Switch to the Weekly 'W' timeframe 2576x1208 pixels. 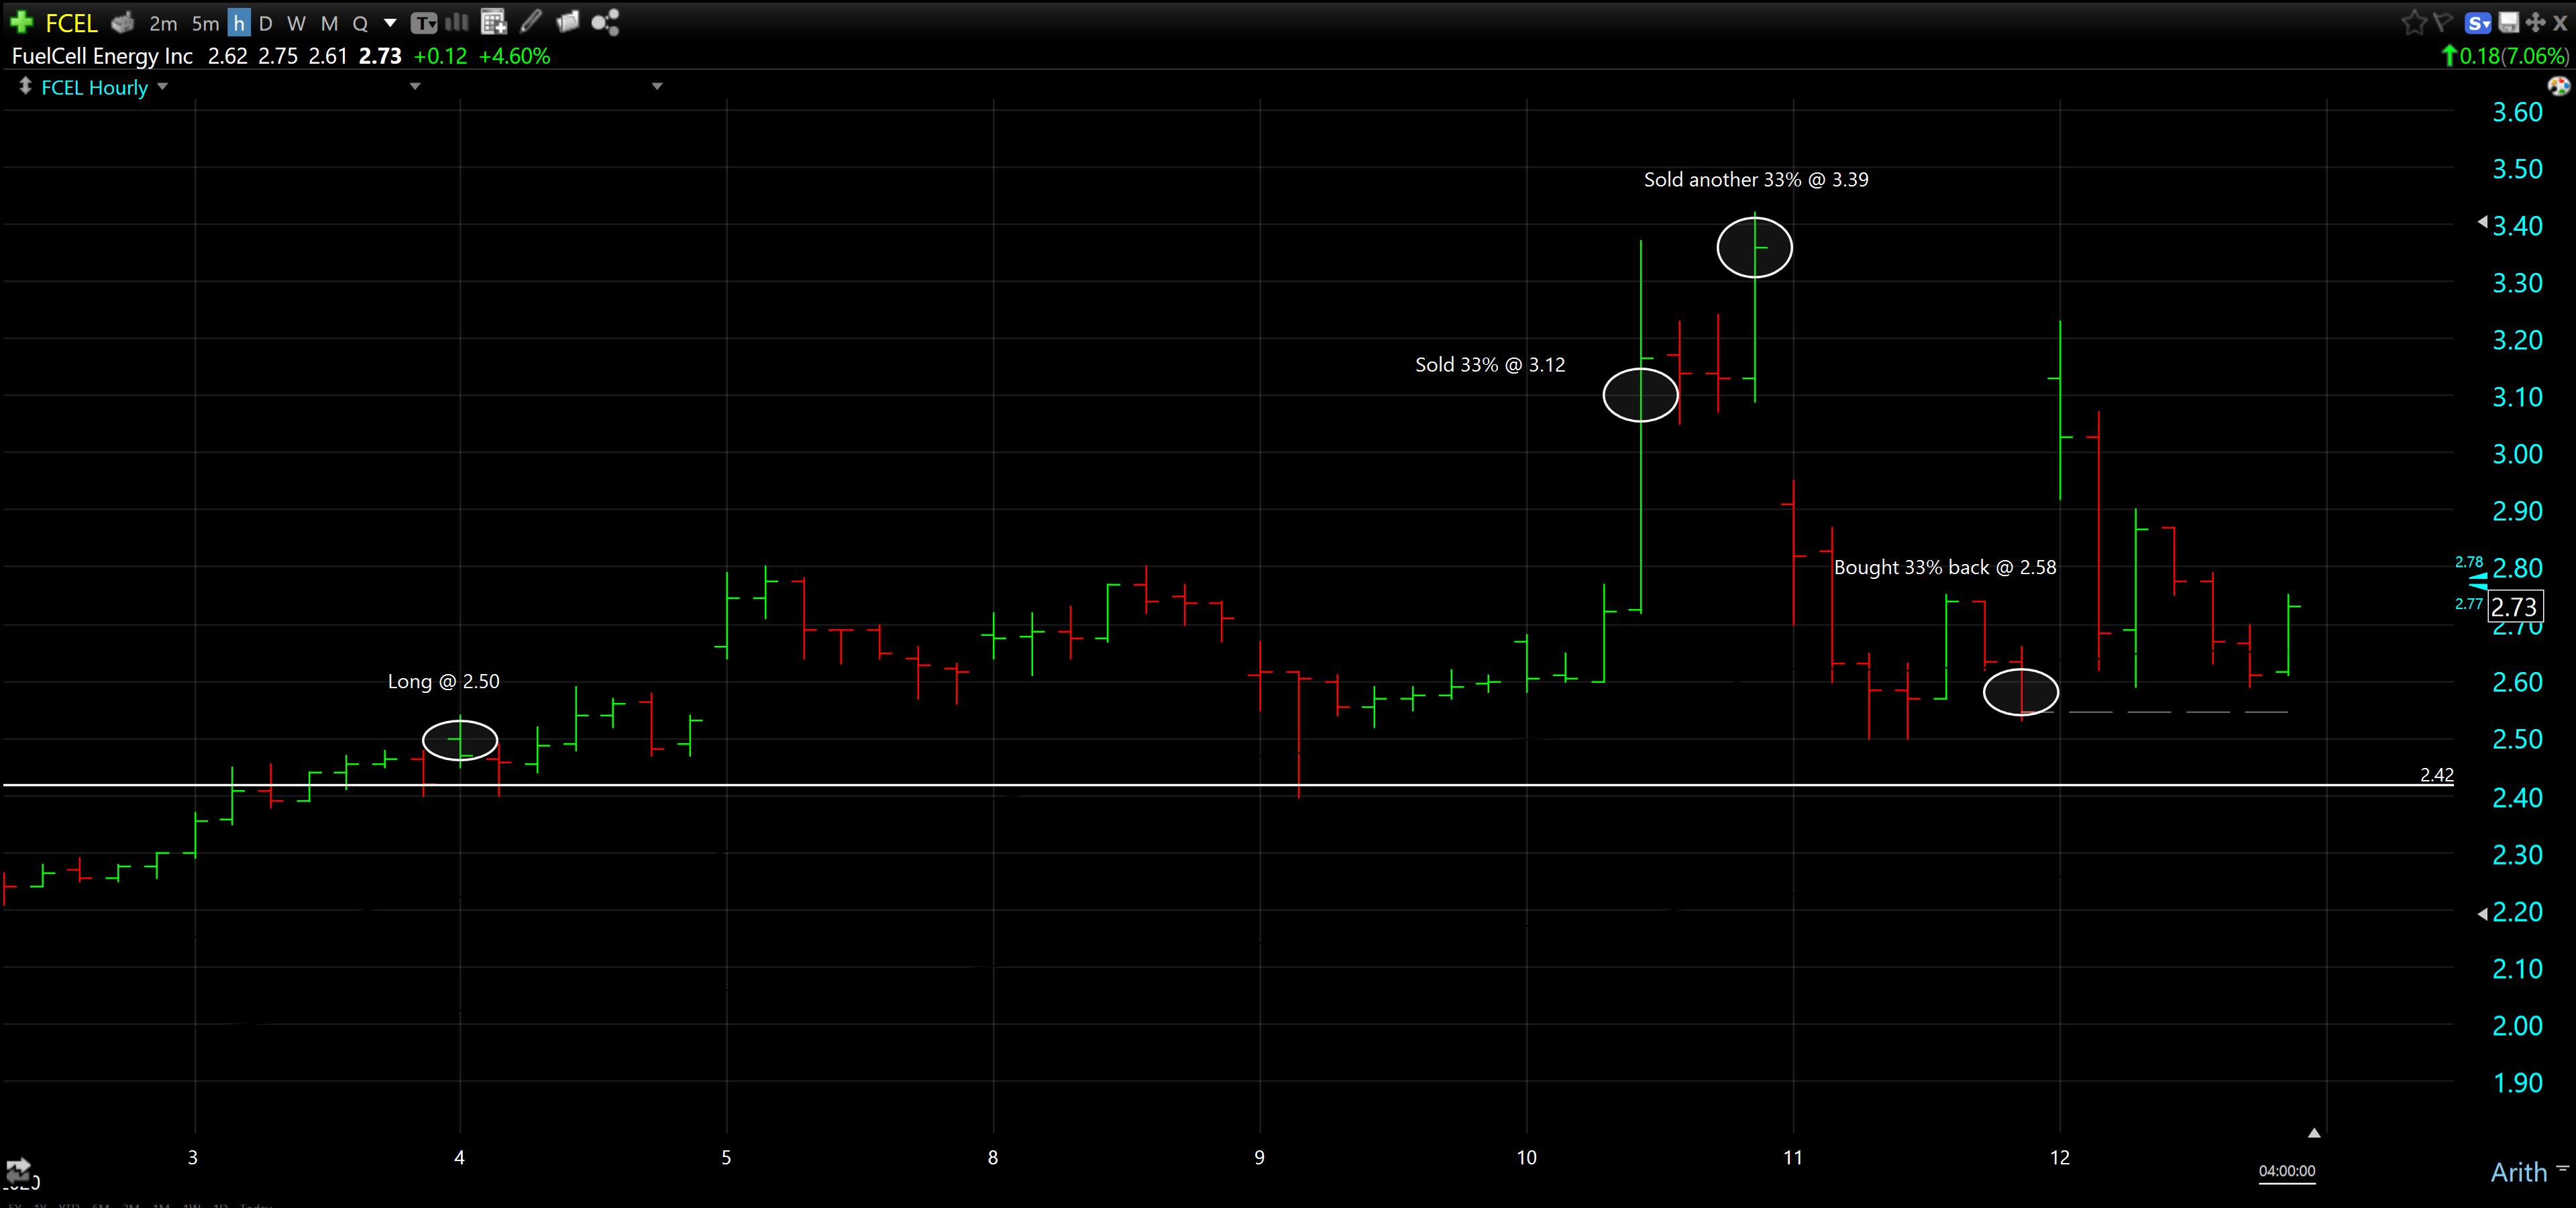pos(296,23)
